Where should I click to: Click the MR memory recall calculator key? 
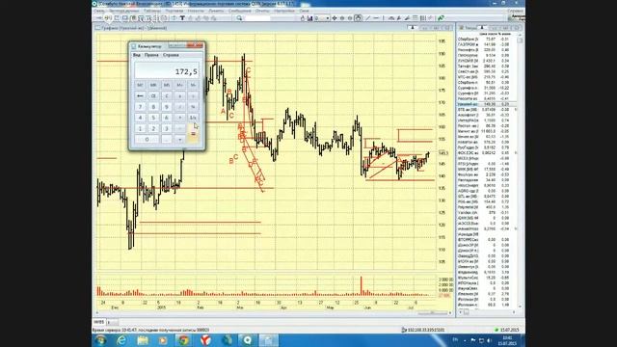click(x=153, y=85)
